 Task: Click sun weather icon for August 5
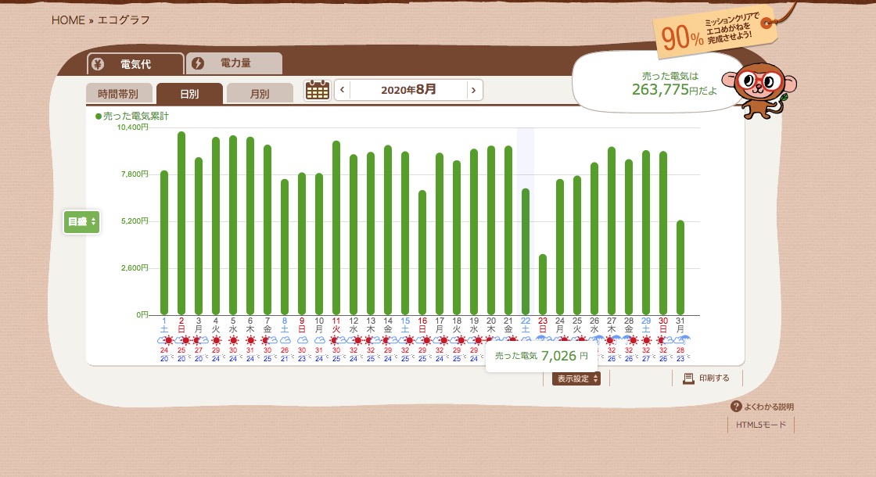(x=234, y=340)
